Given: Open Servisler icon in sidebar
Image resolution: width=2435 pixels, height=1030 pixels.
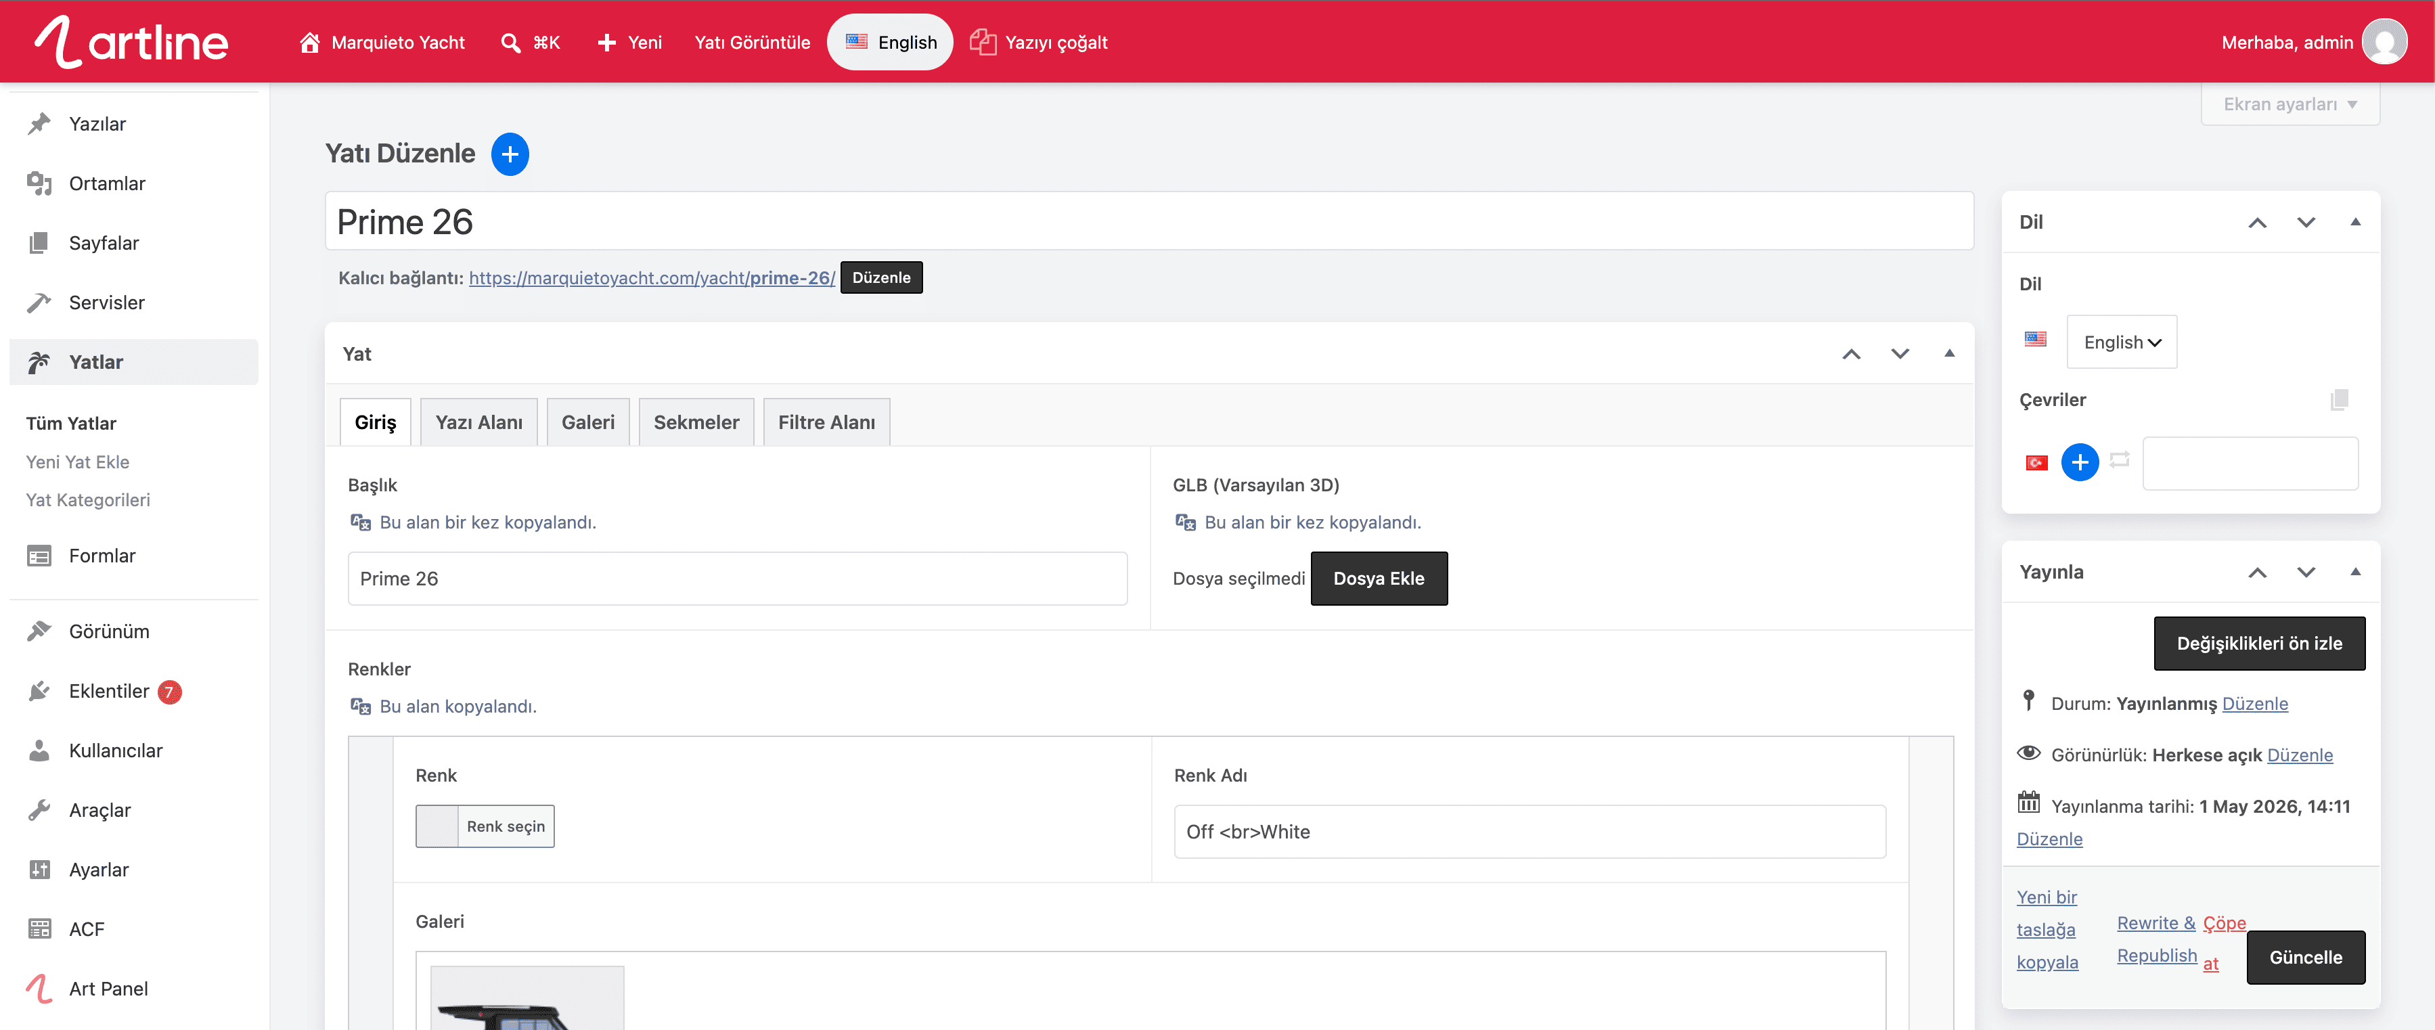Looking at the screenshot, I should [x=39, y=303].
